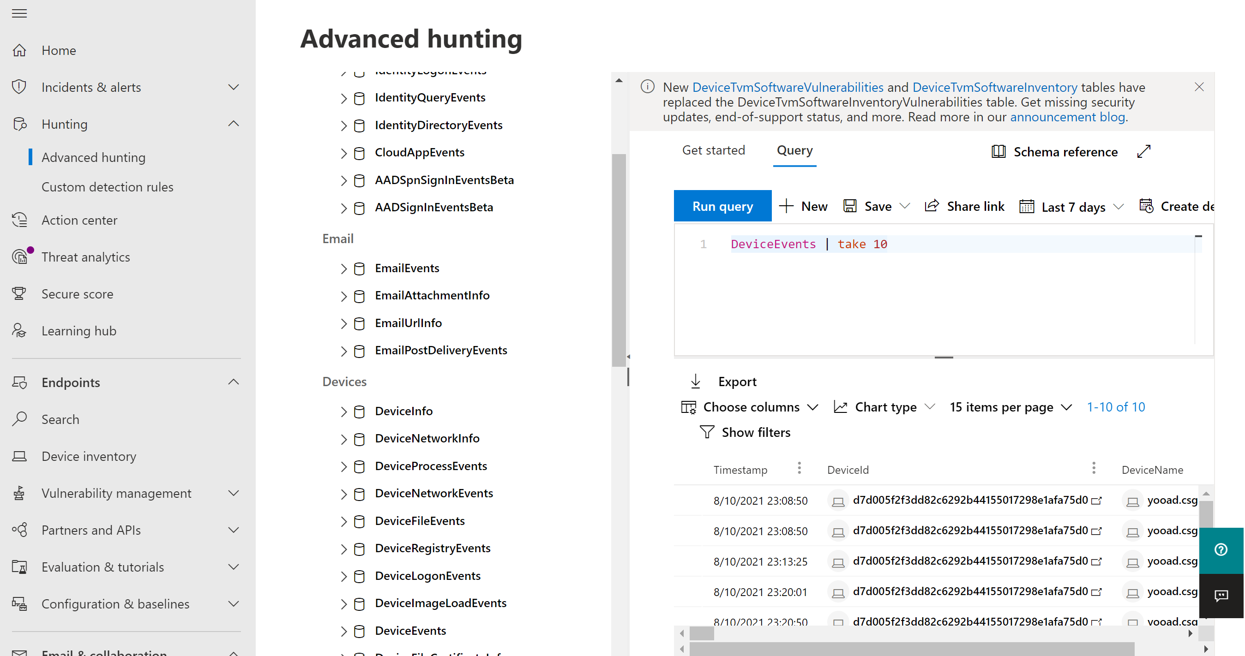
Task: Open the help question mark panel
Action: [x=1221, y=550]
